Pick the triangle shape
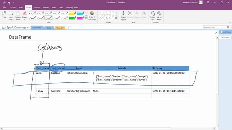This screenshot has height=130, width=232. tap(113, 16)
